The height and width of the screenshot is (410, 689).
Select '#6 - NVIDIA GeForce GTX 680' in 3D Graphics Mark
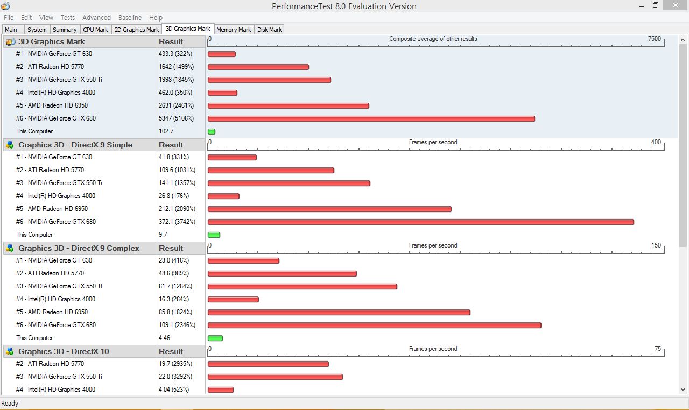pyautogui.click(x=56, y=118)
